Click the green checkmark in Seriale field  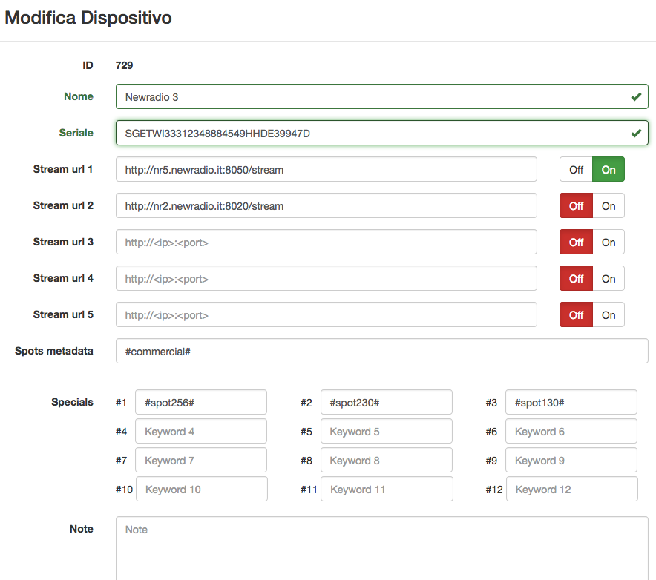click(636, 134)
